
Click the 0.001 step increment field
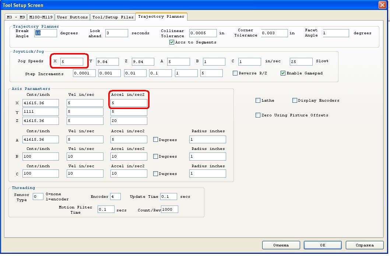(109, 73)
